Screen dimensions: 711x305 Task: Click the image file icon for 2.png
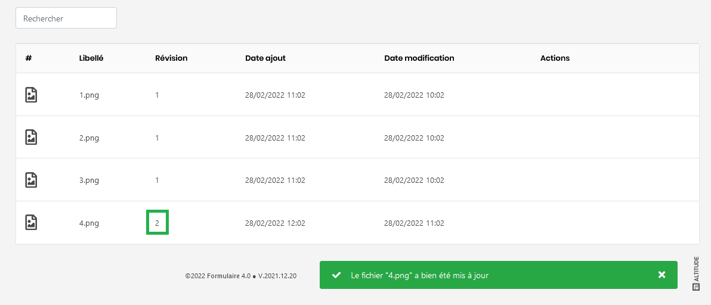tap(31, 138)
